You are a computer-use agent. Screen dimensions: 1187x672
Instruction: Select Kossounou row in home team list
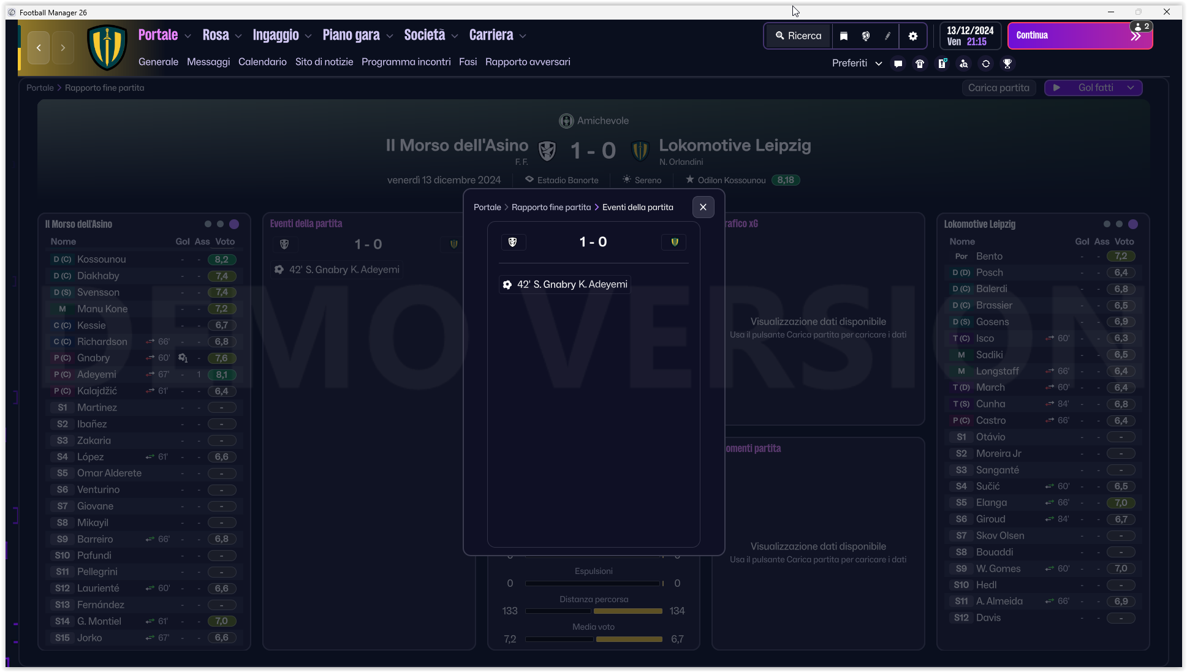click(x=143, y=259)
